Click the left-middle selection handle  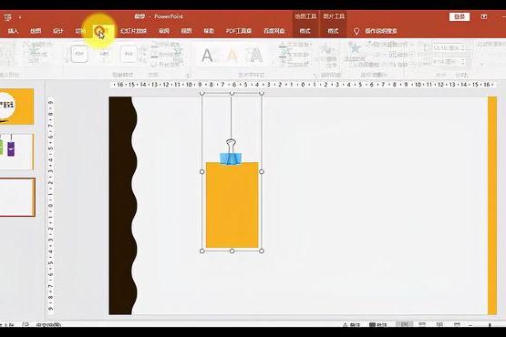point(202,172)
